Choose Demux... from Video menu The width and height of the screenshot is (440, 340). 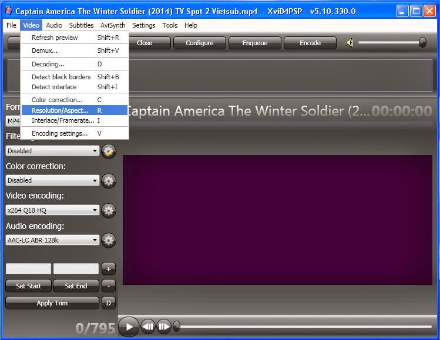[75, 51]
